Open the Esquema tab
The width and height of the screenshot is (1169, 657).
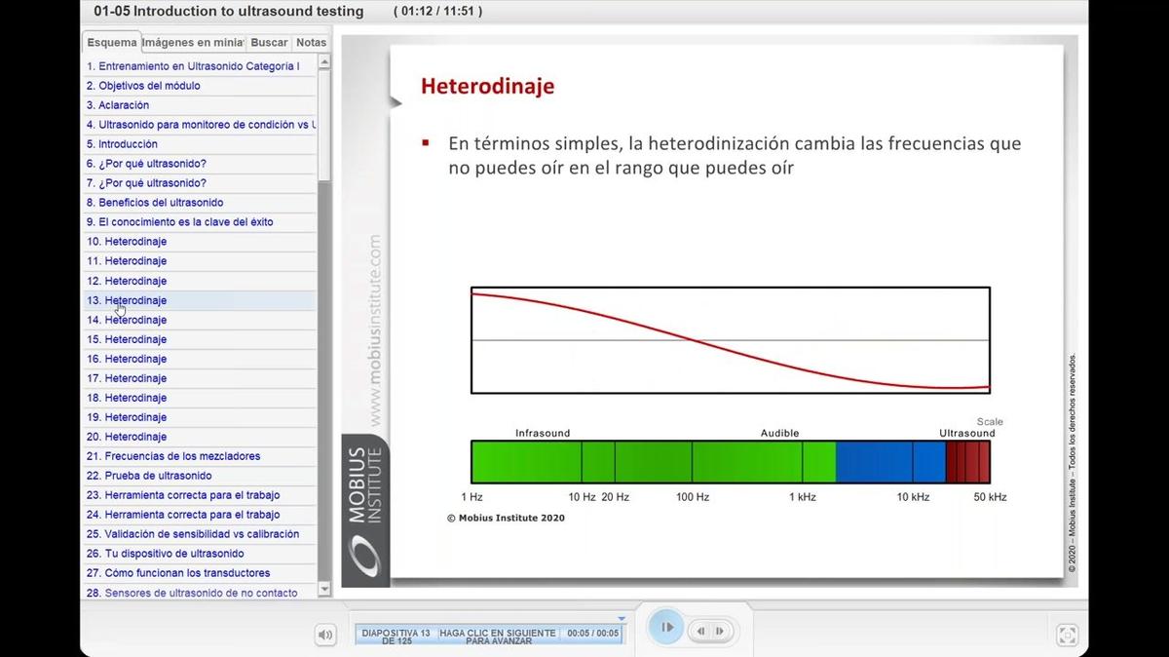[x=112, y=43]
